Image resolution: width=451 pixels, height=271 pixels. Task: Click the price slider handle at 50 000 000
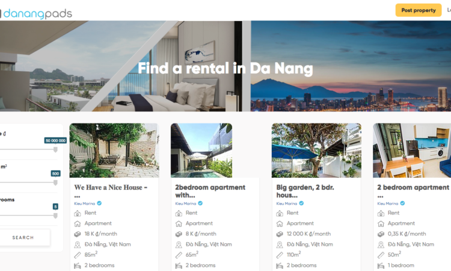[x=55, y=149]
